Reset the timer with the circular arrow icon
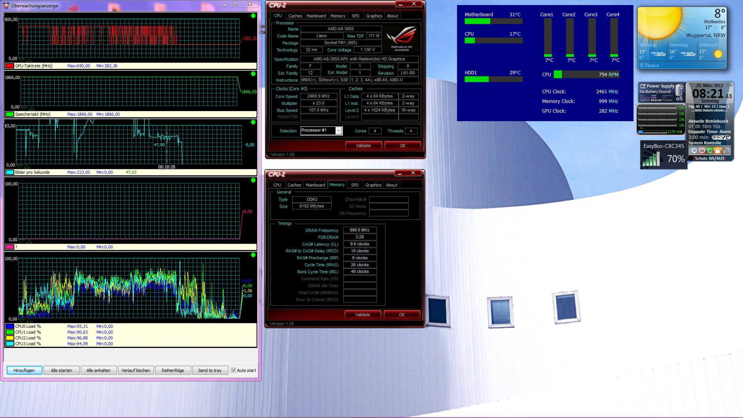 click(x=727, y=138)
